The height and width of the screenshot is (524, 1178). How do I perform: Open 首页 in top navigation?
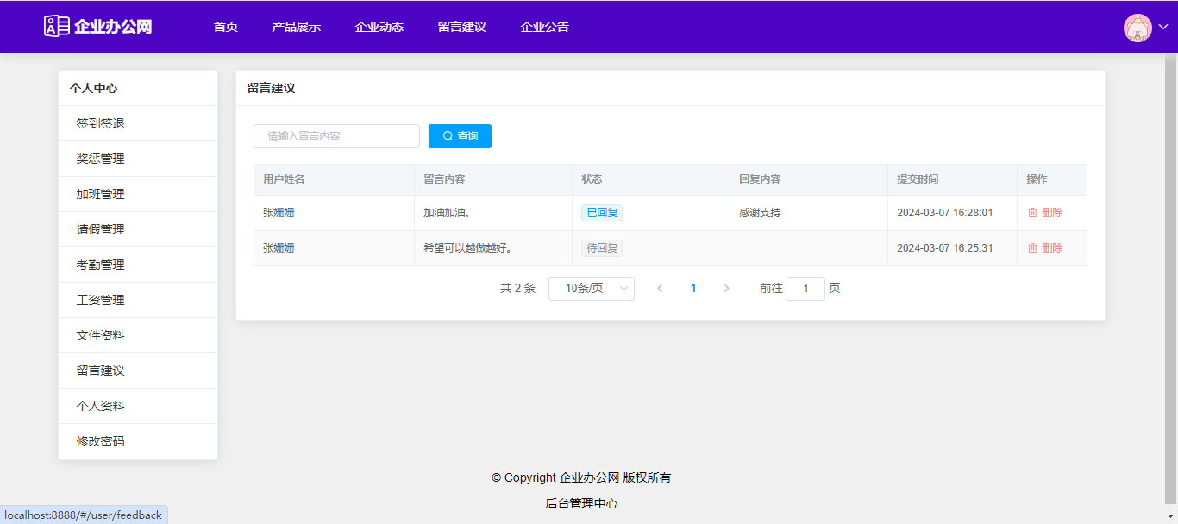[226, 27]
